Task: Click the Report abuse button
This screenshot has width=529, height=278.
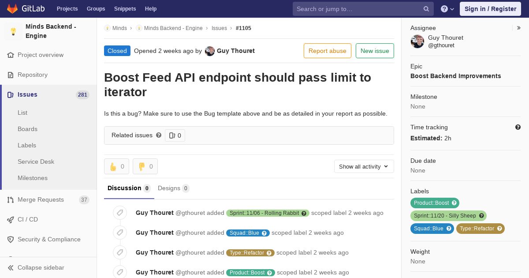Action: [328, 51]
